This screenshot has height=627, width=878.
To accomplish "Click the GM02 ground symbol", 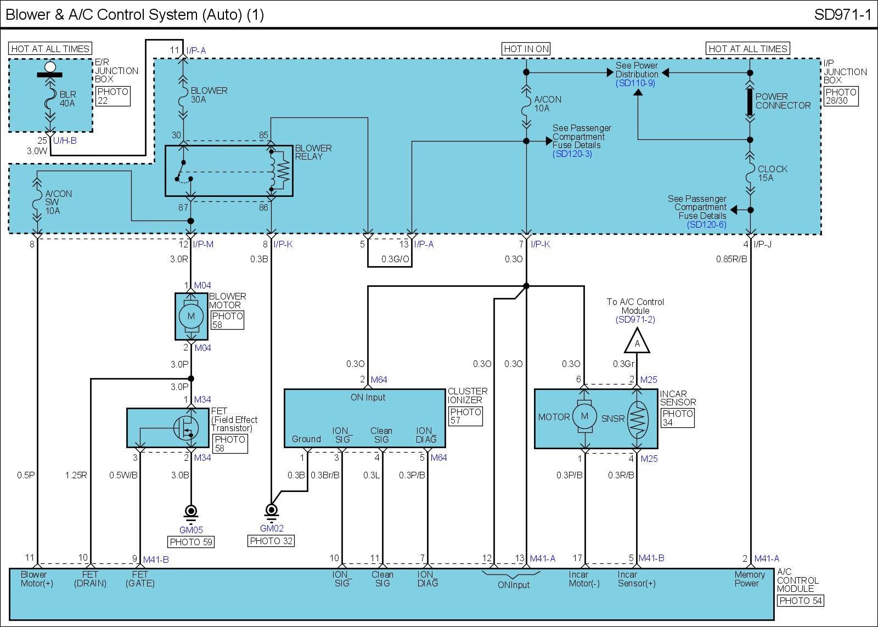I will click(271, 511).
